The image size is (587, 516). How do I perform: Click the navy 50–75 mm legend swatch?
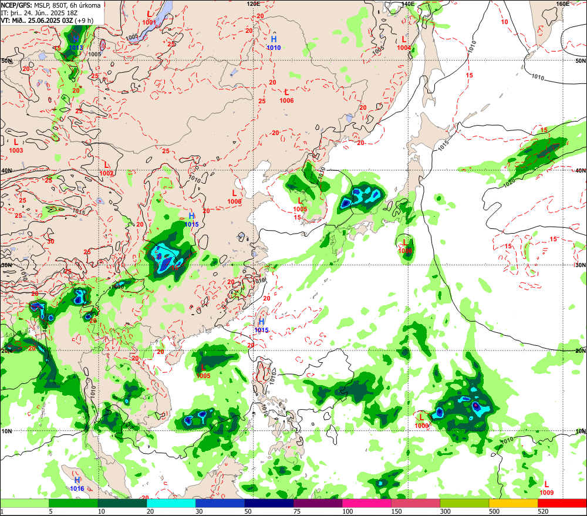tap(269, 503)
